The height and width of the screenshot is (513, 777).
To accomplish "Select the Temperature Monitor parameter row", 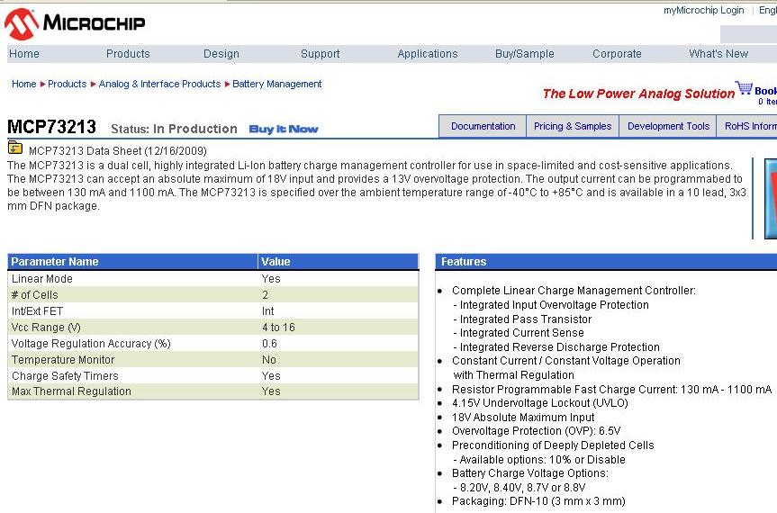I will pos(213,359).
